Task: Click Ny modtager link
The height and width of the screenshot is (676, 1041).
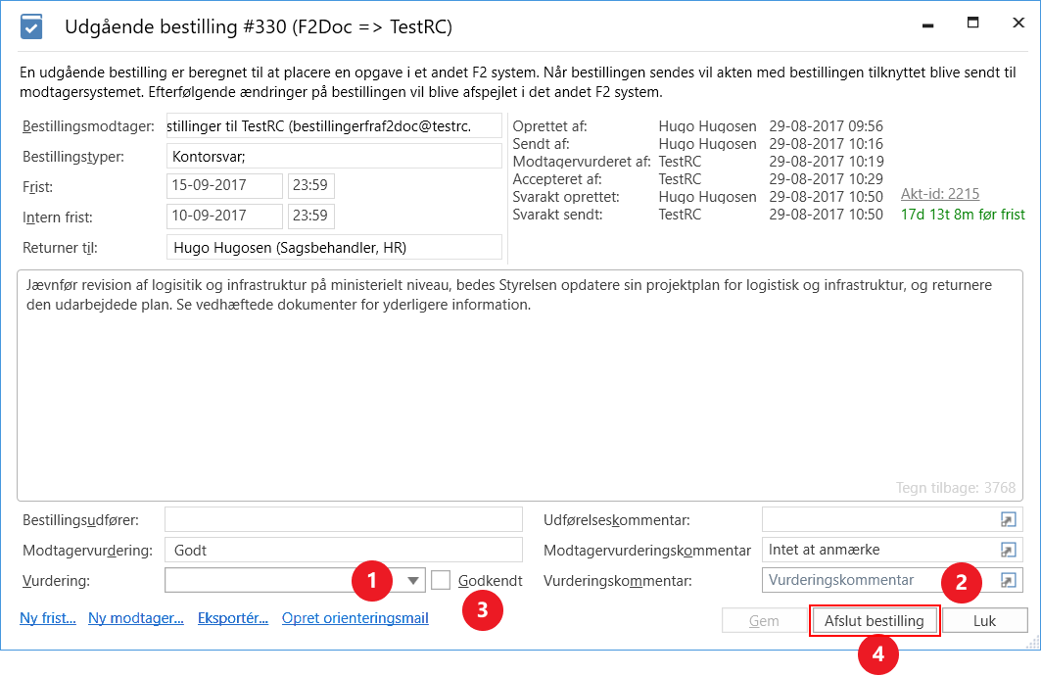Action: (136, 618)
